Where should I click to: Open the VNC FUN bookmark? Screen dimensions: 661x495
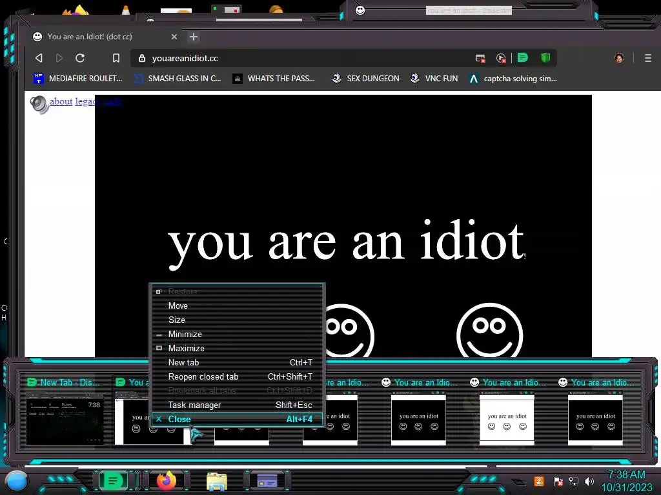tap(434, 78)
